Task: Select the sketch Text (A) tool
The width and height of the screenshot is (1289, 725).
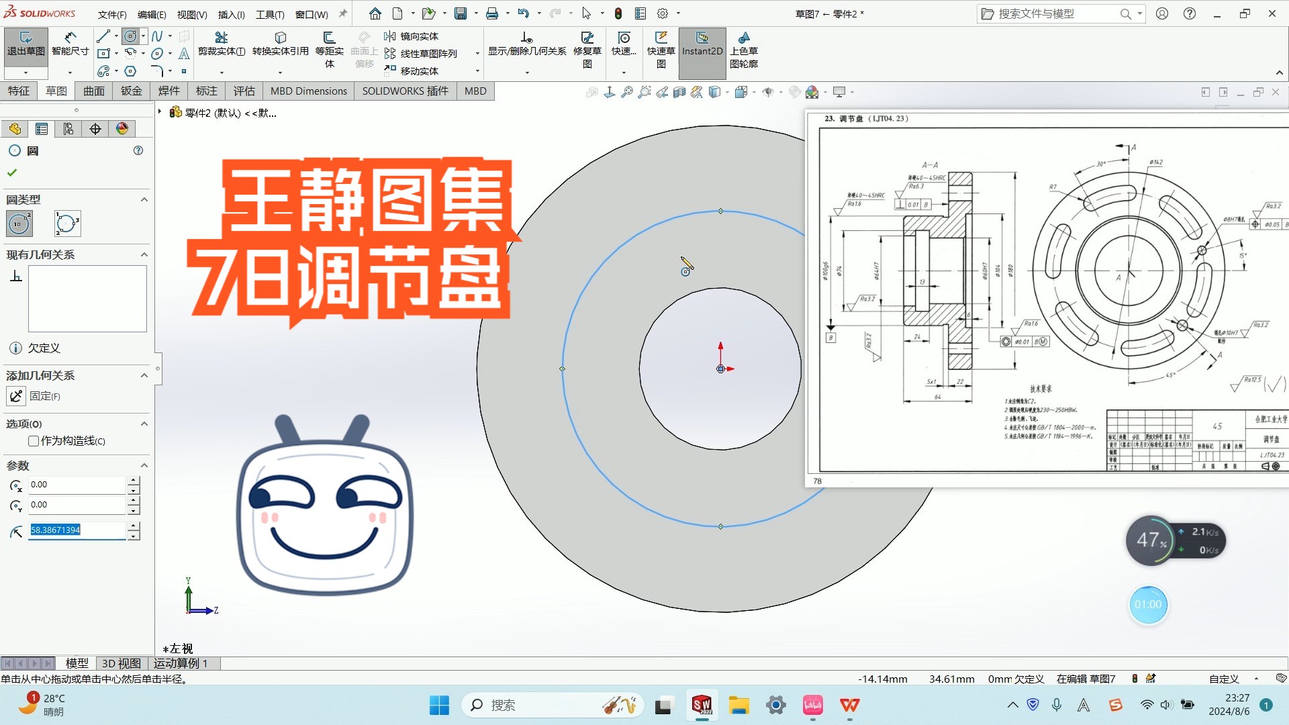Action: point(184,53)
